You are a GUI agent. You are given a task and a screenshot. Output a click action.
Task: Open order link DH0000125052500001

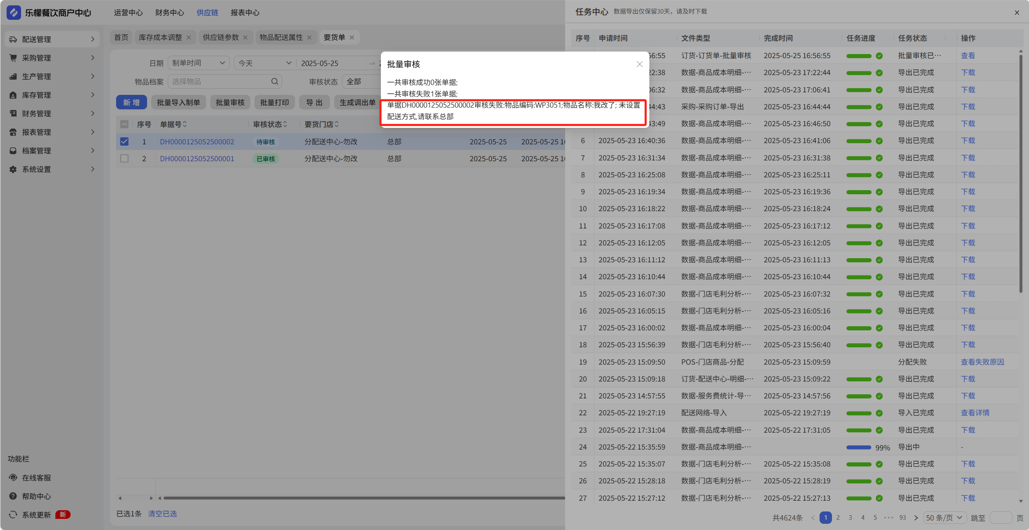[197, 158]
